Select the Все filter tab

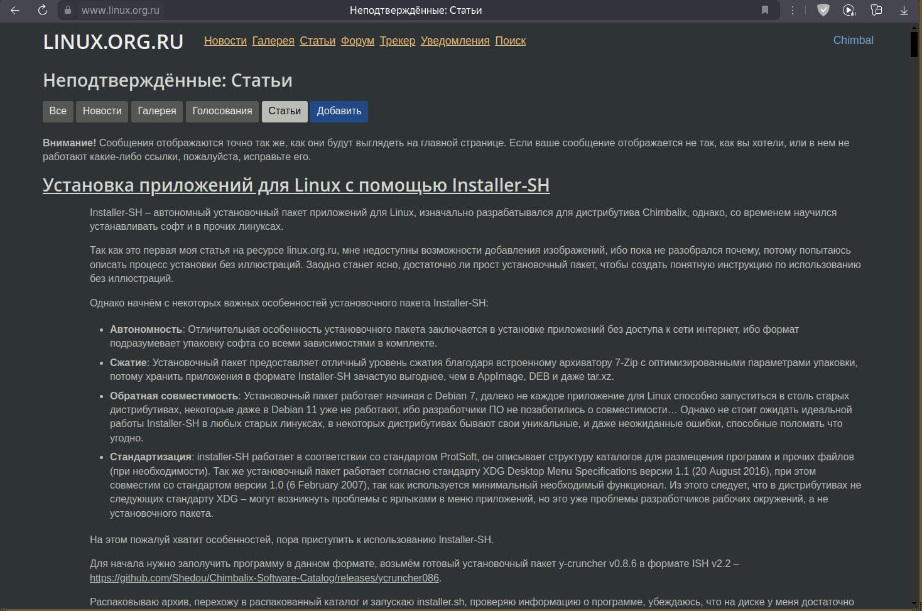click(58, 111)
